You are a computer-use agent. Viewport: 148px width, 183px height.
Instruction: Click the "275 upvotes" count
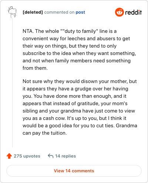click(27, 156)
